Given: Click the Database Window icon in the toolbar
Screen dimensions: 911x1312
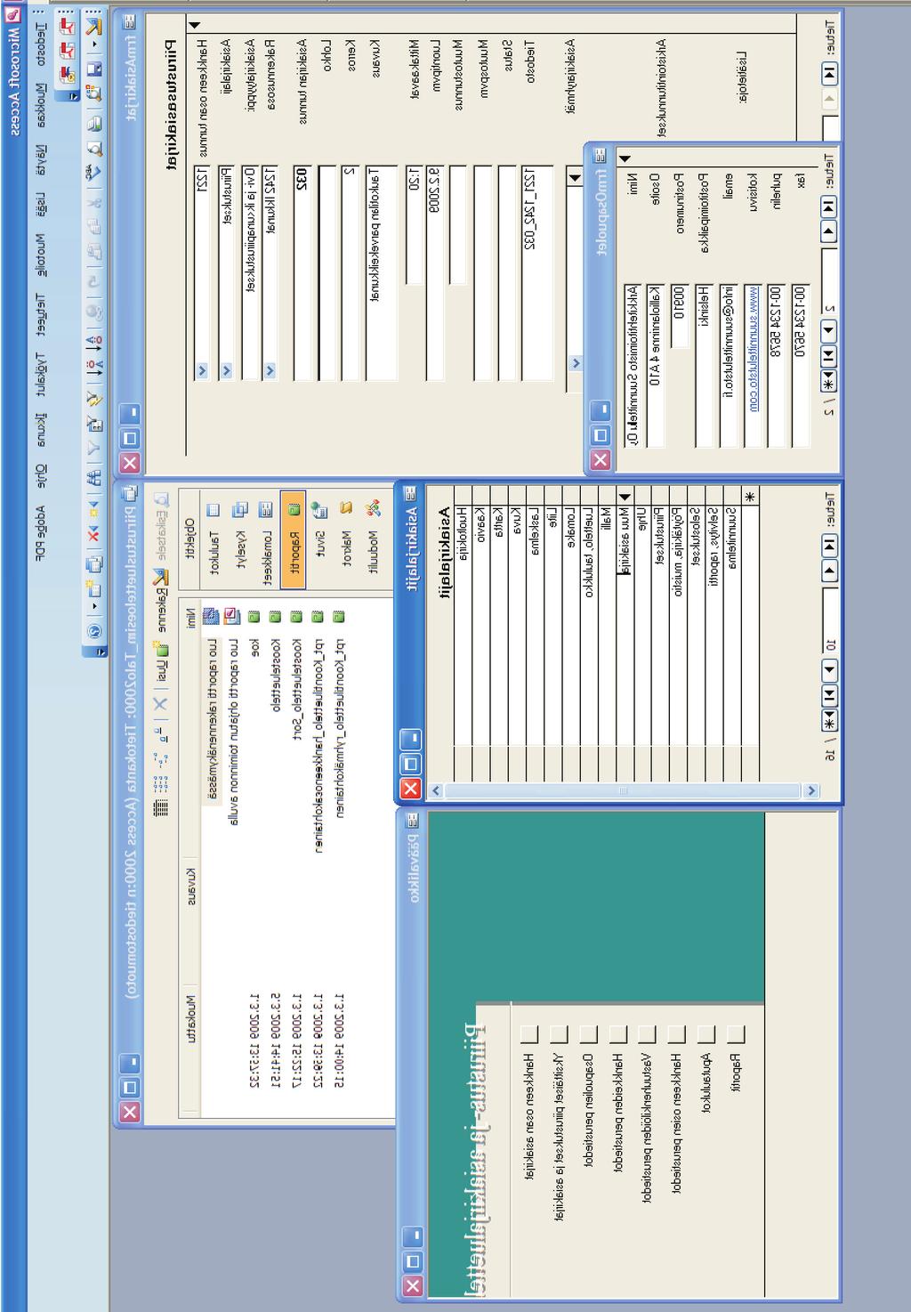Looking at the screenshot, I should pyautogui.click(x=94, y=565).
